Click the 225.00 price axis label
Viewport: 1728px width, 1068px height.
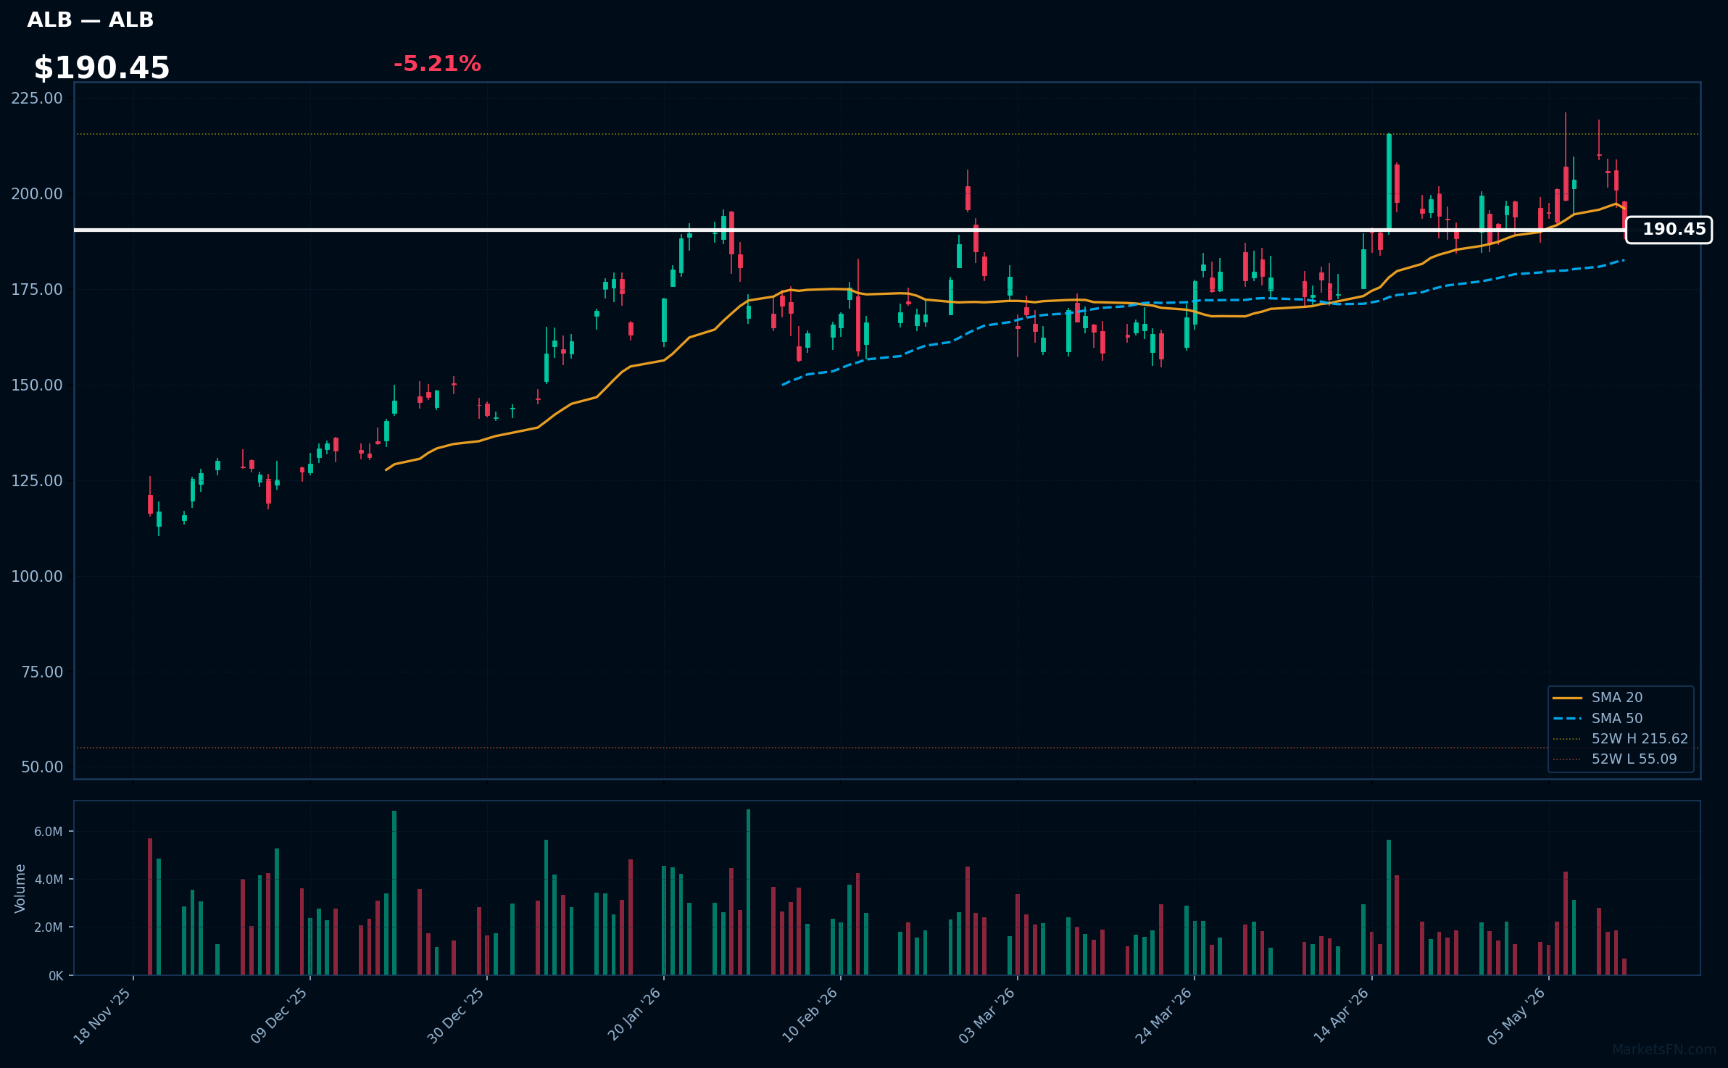[37, 99]
